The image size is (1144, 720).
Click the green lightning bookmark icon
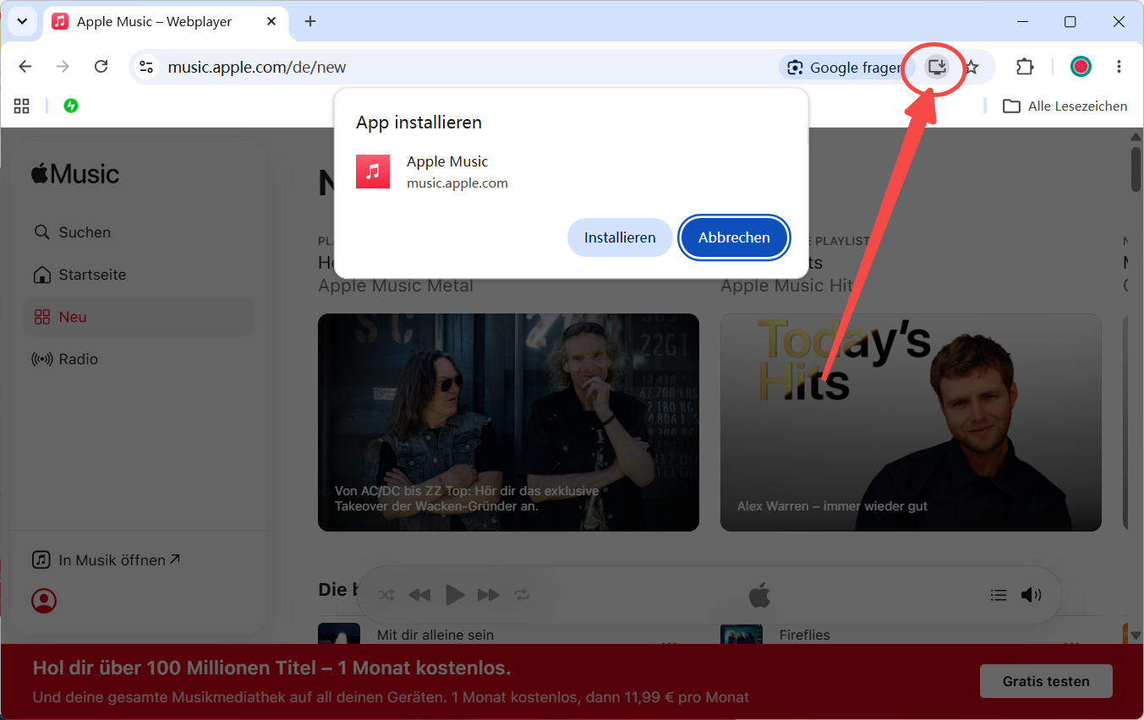[x=71, y=106]
